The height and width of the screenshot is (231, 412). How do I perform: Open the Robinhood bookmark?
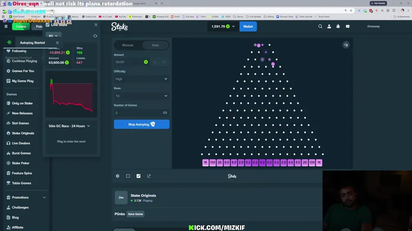point(135,16)
